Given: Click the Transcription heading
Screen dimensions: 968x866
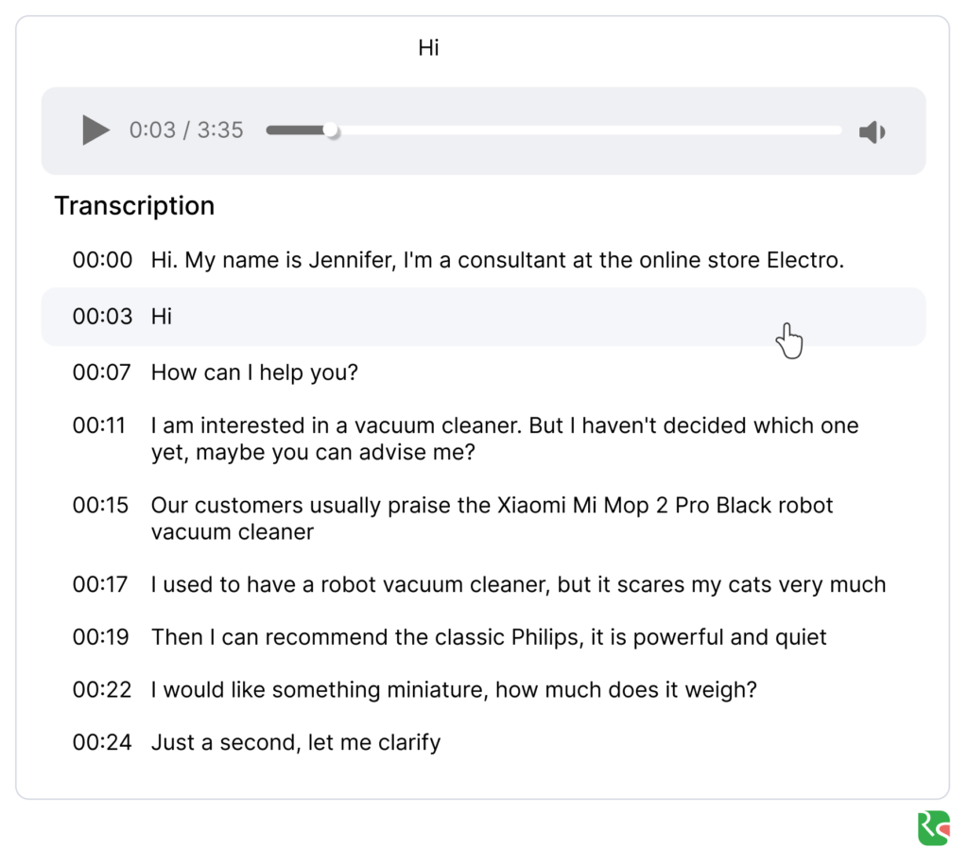Looking at the screenshot, I should point(134,205).
